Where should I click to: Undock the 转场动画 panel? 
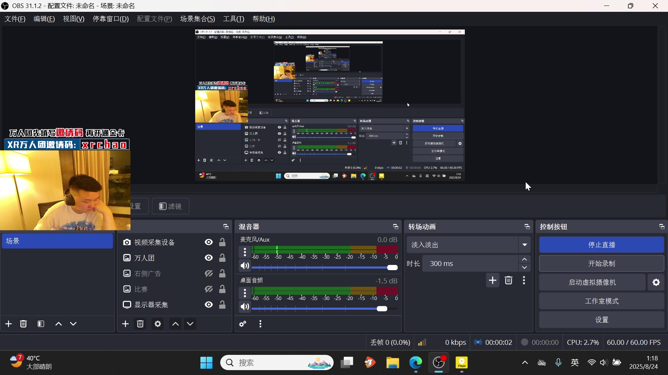point(527,227)
